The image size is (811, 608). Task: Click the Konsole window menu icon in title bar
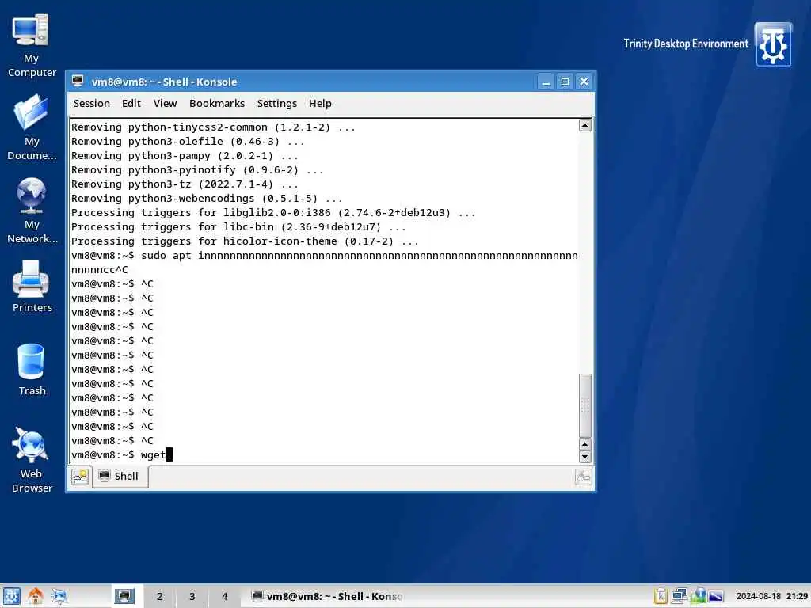click(78, 82)
